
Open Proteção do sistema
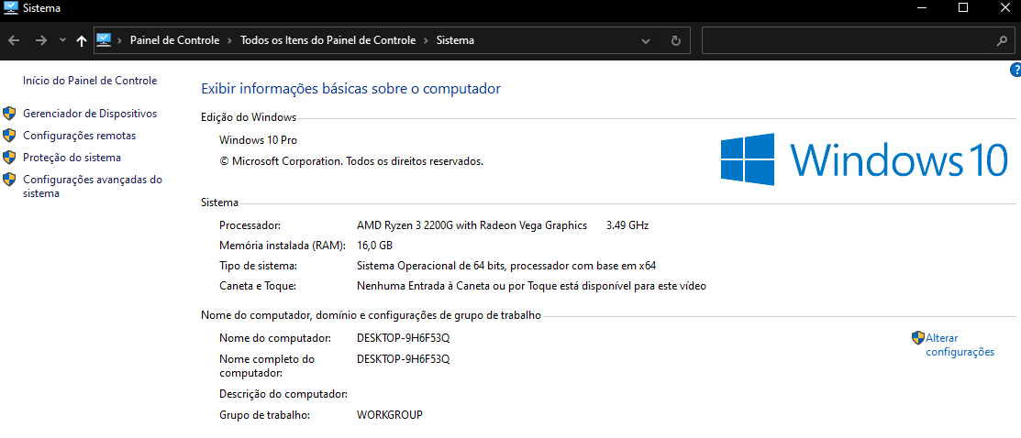coord(72,158)
